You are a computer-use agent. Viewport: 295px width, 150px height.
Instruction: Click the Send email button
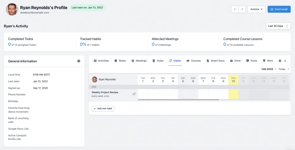tap(279, 9)
